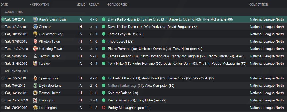
Task: Toggle the checkmark beside Tue, 6/8/2019
Action: [3, 27]
